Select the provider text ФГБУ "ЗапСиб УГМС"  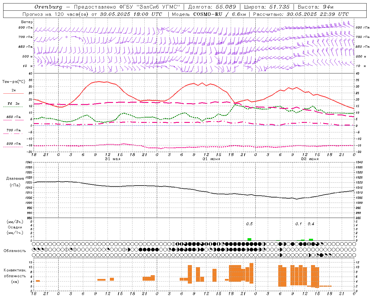150,7
